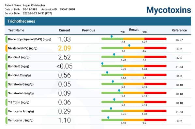This screenshot has width=195, height=129.
Task: Click the blue marker on the Diacetoxyscirpenol bar
Action: coord(112,36)
